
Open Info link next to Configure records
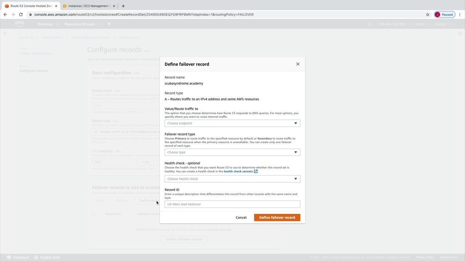pyautogui.click(x=147, y=51)
